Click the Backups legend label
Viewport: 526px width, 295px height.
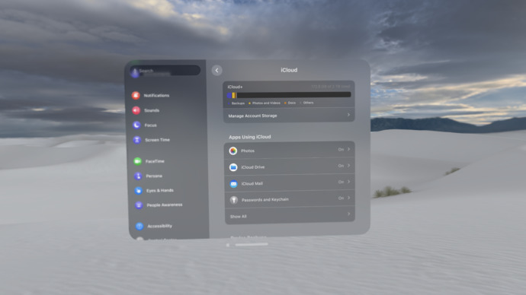pyautogui.click(x=238, y=103)
